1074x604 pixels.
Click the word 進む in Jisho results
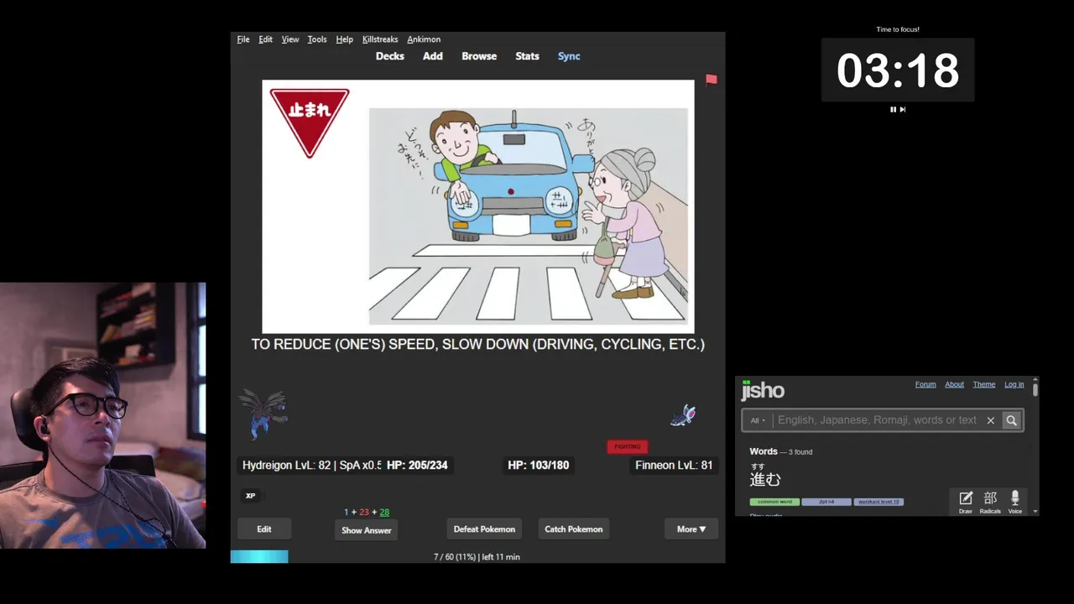point(765,479)
